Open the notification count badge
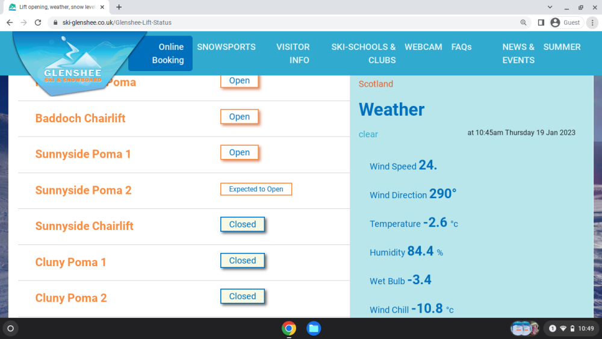The height and width of the screenshot is (339, 602). [x=552, y=328]
